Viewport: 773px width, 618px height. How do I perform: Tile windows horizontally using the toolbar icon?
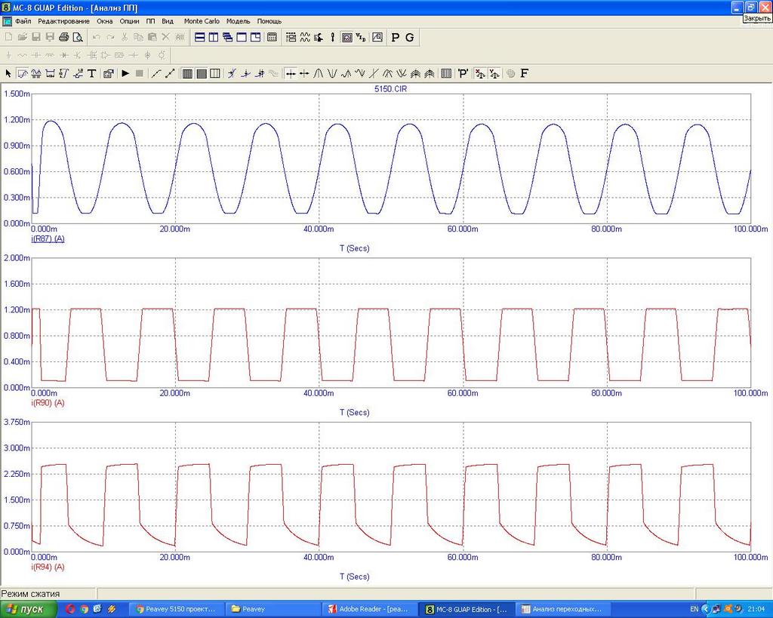[x=199, y=37]
